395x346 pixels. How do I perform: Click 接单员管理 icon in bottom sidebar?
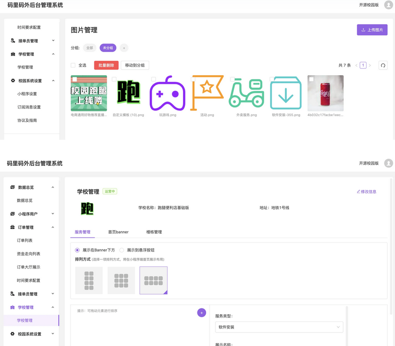click(13, 293)
